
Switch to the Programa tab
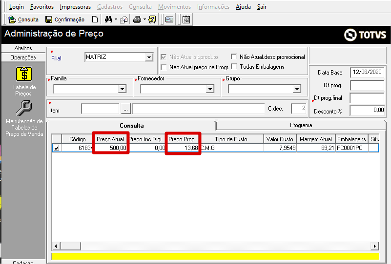pyautogui.click(x=301, y=125)
